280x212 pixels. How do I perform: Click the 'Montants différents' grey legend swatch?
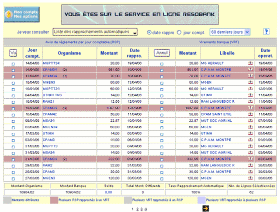click(7, 200)
